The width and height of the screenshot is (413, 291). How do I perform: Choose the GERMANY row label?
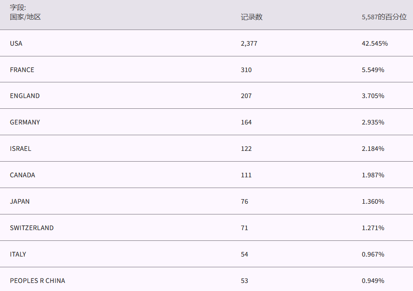[x=25, y=122]
